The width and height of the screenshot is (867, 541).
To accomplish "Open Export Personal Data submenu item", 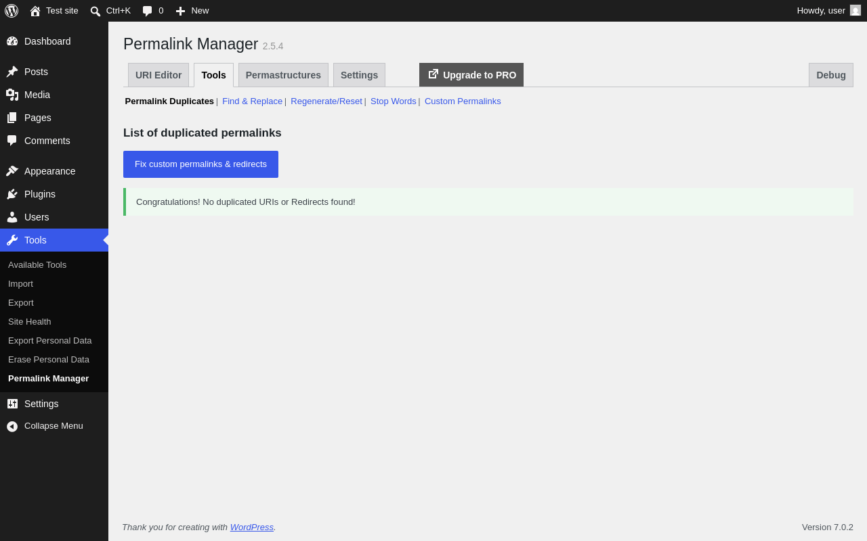I will click(x=50, y=341).
